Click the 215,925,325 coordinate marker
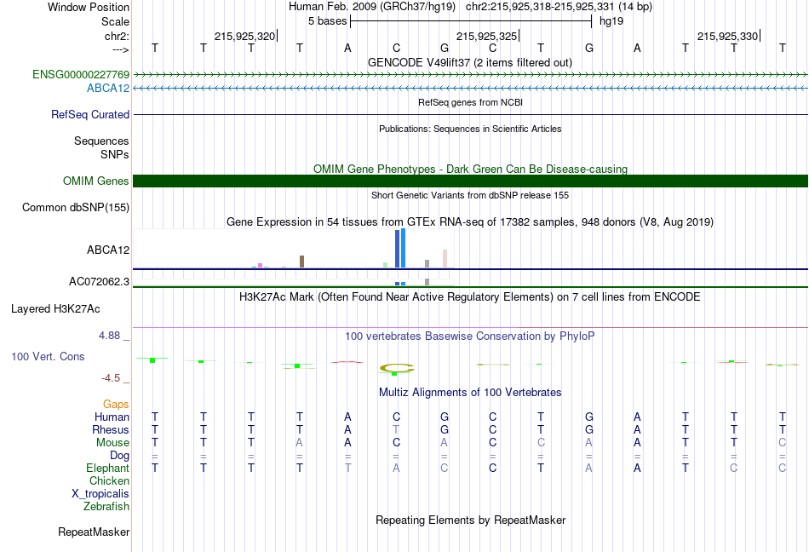Viewport: 809px width, 552px height. 487,36
